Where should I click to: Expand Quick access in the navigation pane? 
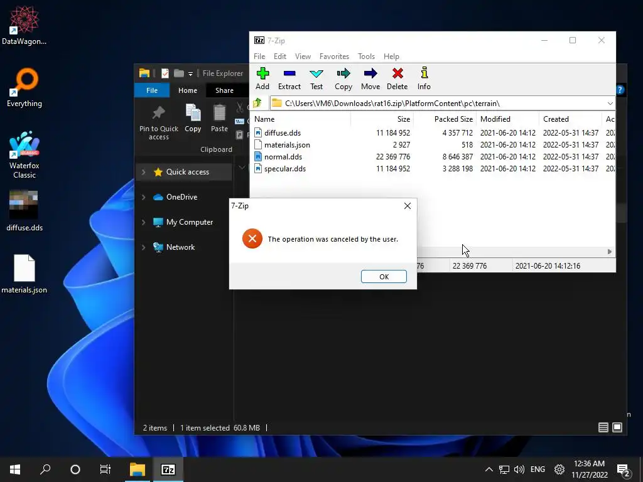point(144,172)
